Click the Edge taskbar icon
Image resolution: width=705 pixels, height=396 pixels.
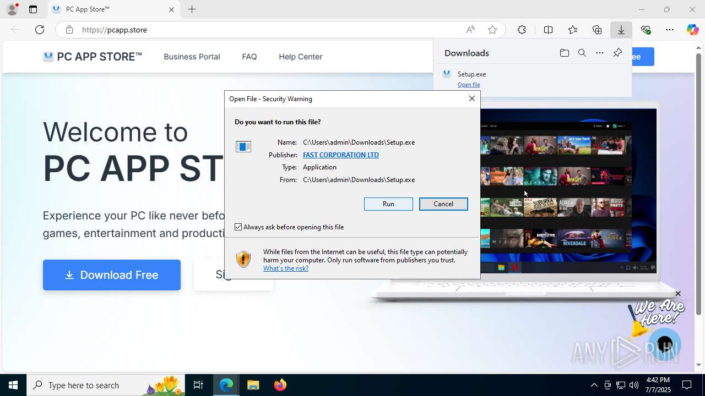click(226, 385)
